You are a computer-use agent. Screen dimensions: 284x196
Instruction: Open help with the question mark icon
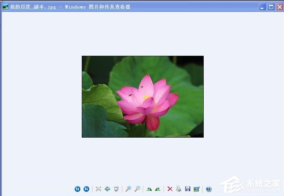point(209,189)
